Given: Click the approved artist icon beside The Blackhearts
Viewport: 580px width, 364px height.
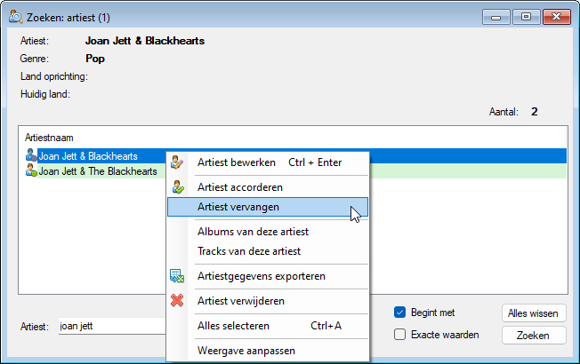Looking at the screenshot, I should [31, 170].
